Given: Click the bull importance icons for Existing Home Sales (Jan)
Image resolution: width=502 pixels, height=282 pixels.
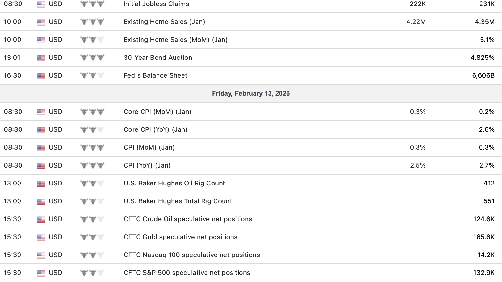Looking at the screenshot, I should tap(92, 22).
